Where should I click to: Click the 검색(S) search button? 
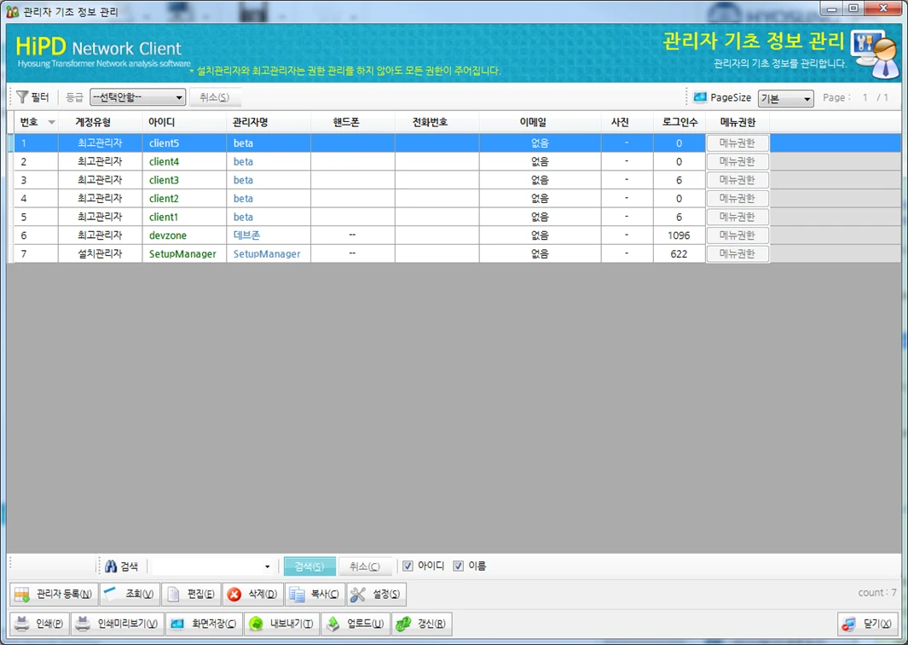tap(309, 567)
